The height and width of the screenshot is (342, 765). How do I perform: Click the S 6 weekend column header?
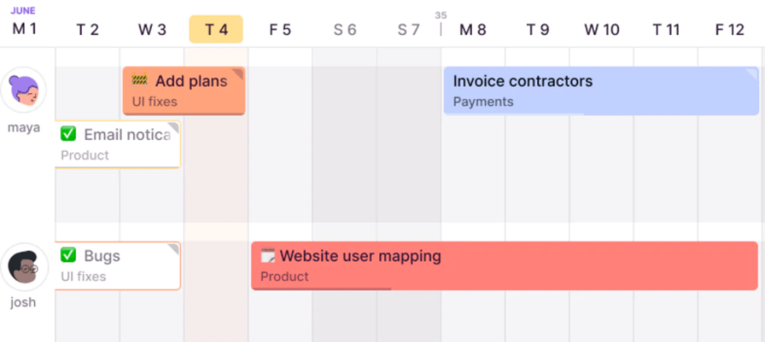(345, 30)
